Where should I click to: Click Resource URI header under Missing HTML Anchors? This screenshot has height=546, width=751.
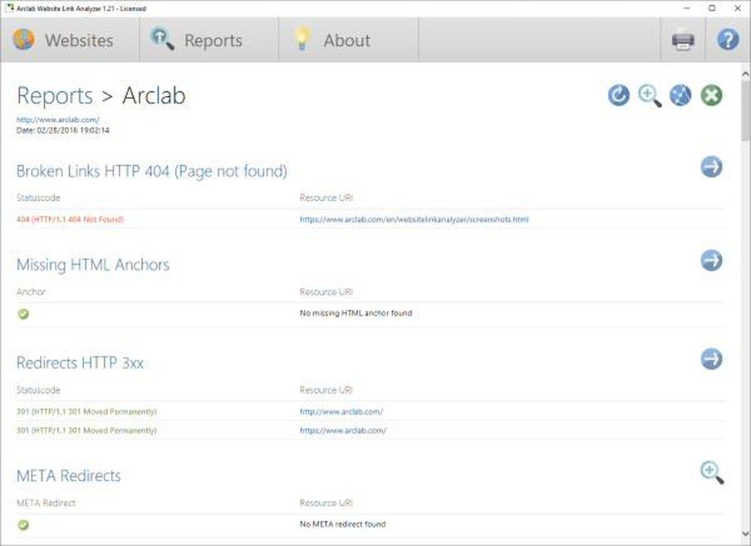click(x=326, y=292)
